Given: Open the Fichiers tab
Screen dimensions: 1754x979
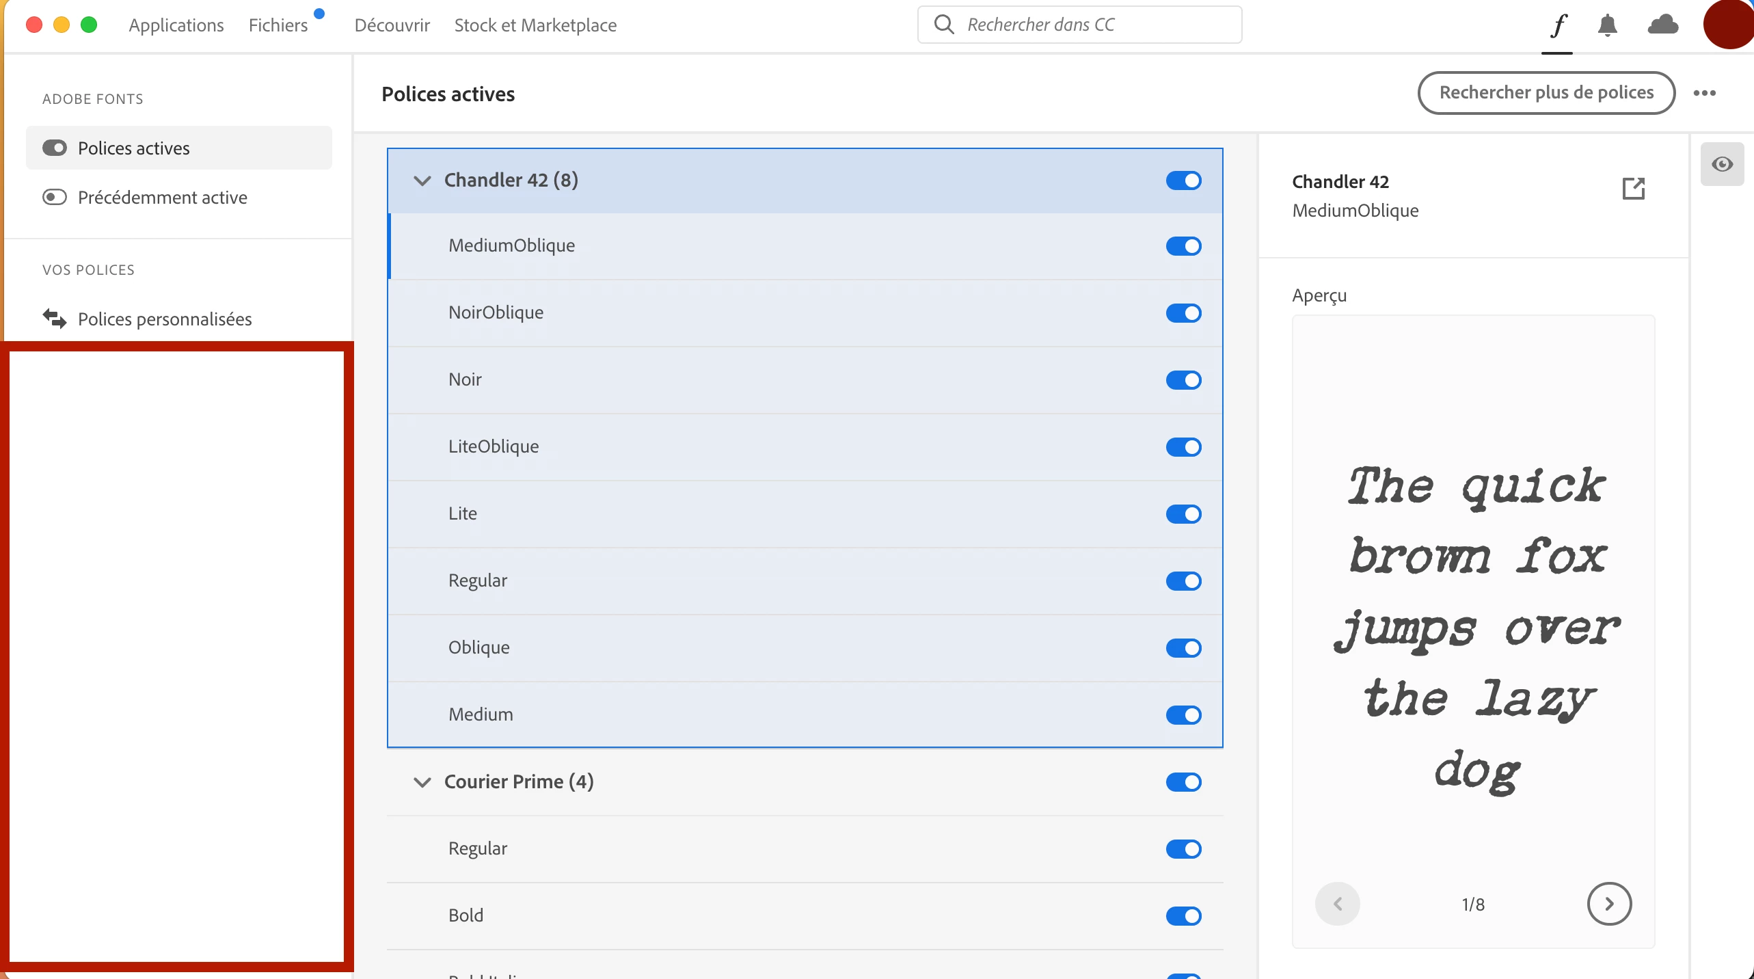Looking at the screenshot, I should click(278, 25).
